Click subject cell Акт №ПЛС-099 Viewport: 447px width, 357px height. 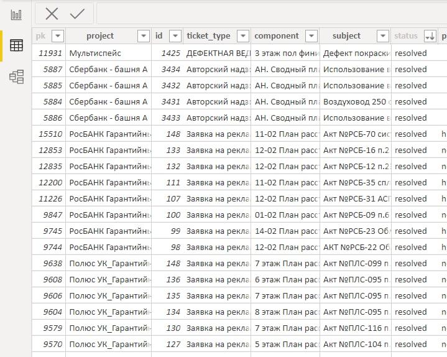pyautogui.click(x=356, y=264)
